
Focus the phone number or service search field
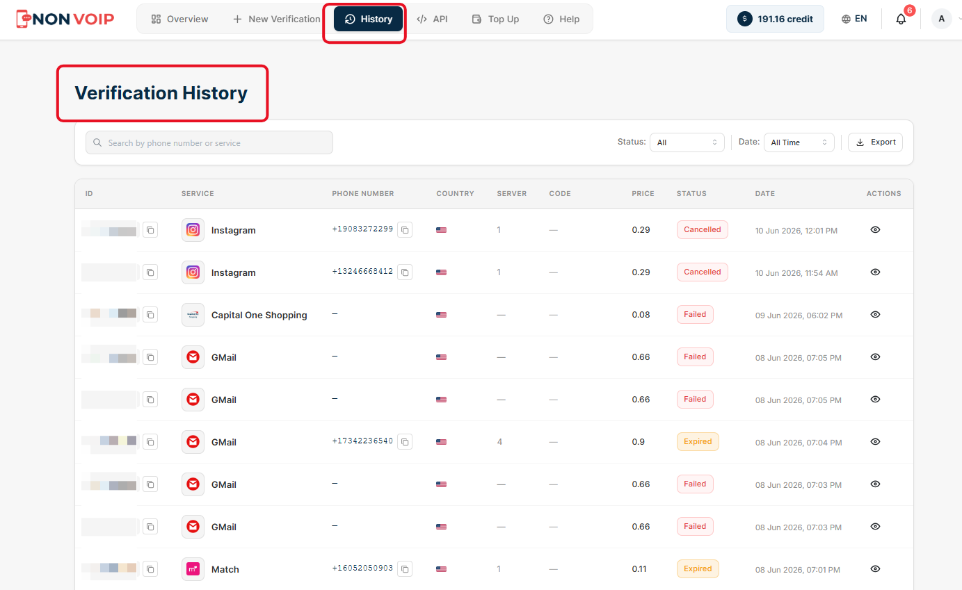[x=209, y=142]
